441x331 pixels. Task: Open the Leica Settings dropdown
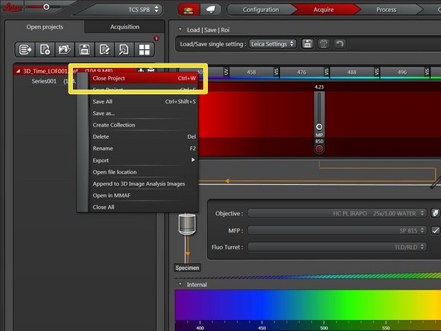click(x=272, y=44)
